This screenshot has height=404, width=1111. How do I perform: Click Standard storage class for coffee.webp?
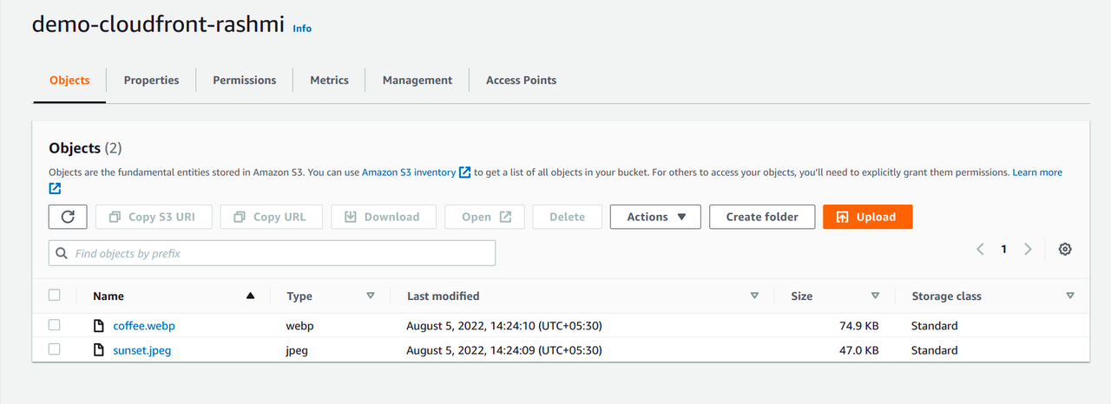click(x=934, y=326)
